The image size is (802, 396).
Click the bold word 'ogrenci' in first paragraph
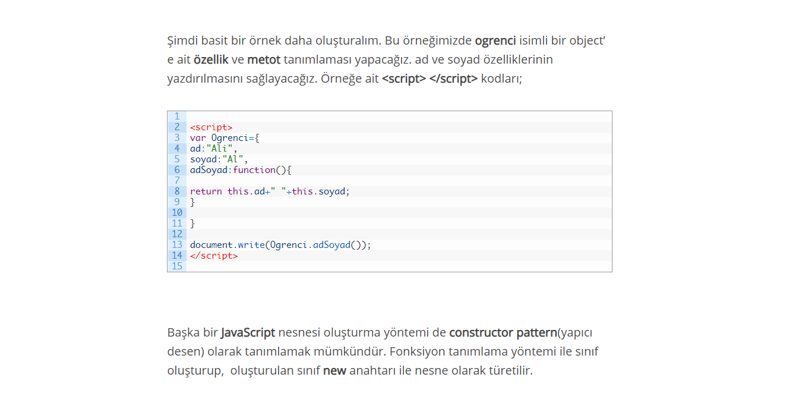(495, 41)
